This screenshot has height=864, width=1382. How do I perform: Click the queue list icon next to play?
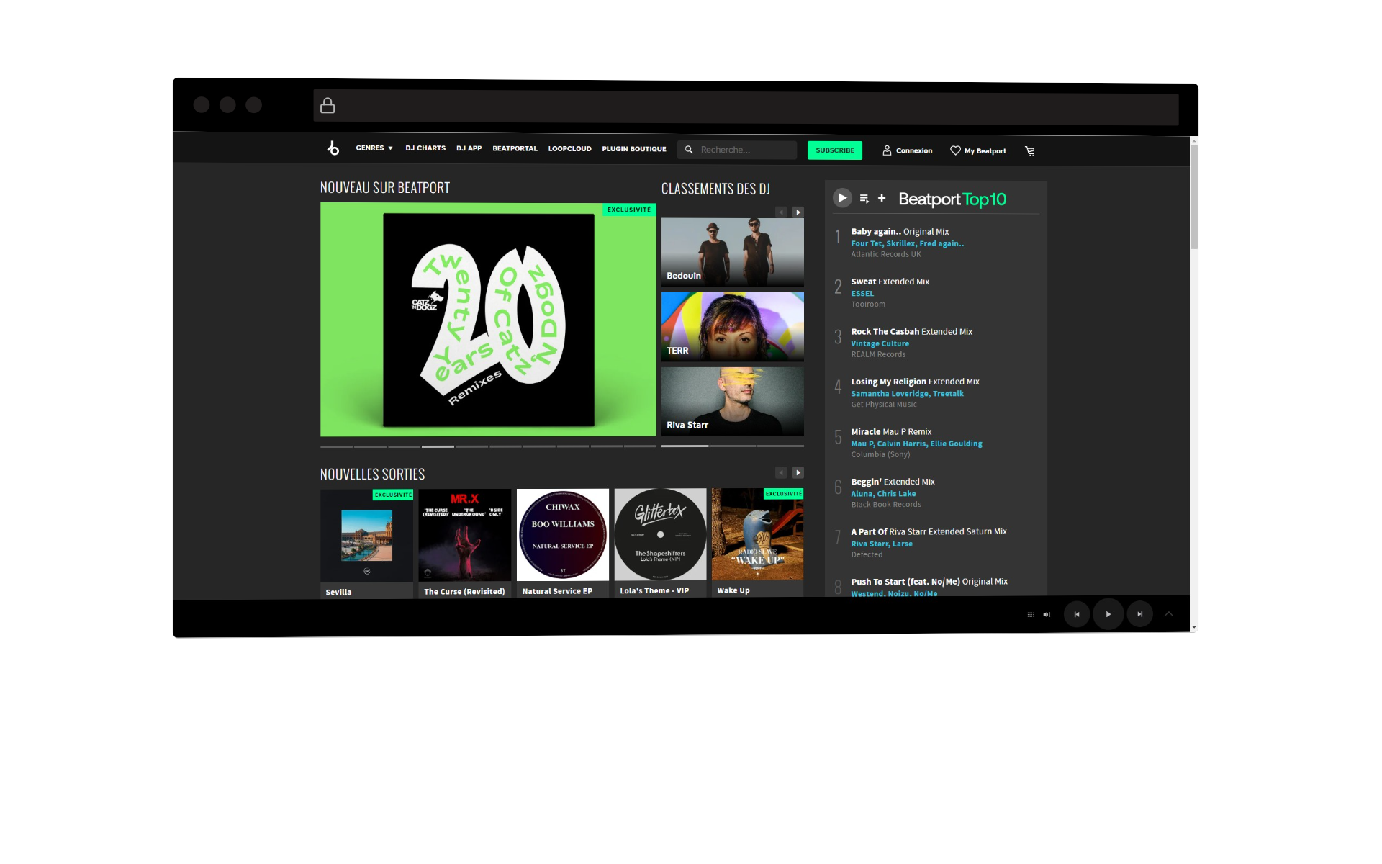point(863,198)
